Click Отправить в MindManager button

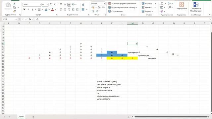196,7
